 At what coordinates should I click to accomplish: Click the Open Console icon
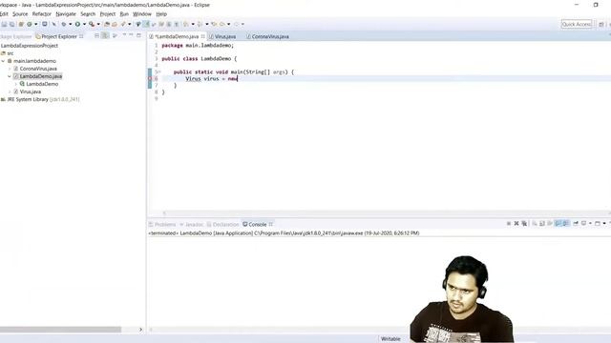coord(598,223)
